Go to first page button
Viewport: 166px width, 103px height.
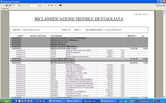[x=24, y=5]
